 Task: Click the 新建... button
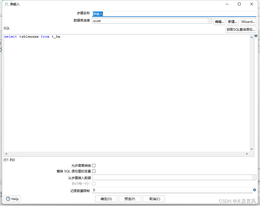(232, 22)
